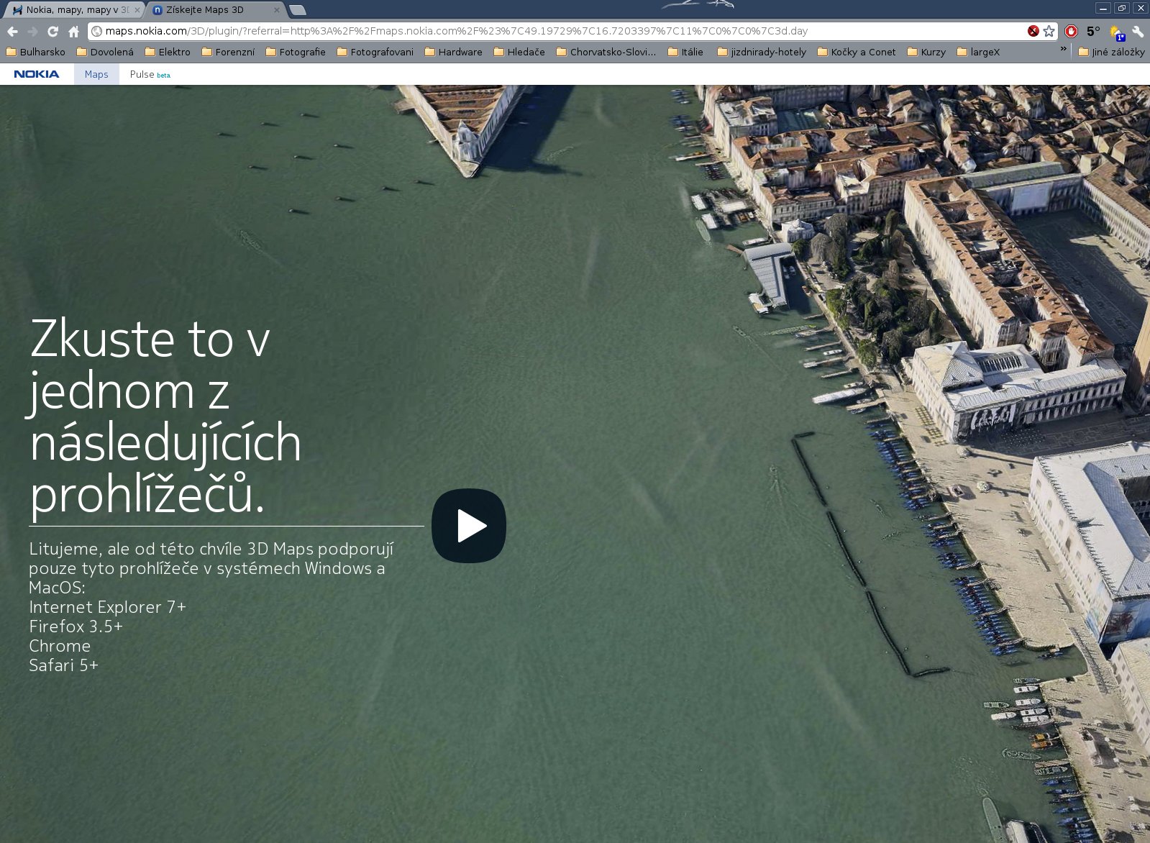The height and width of the screenshot is (843, 1150).
Task: Reload the current page
Action: [53, 32]
